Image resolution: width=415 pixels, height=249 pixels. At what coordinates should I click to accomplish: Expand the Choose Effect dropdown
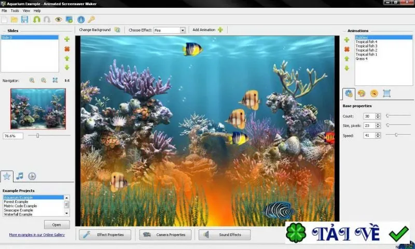183,31
